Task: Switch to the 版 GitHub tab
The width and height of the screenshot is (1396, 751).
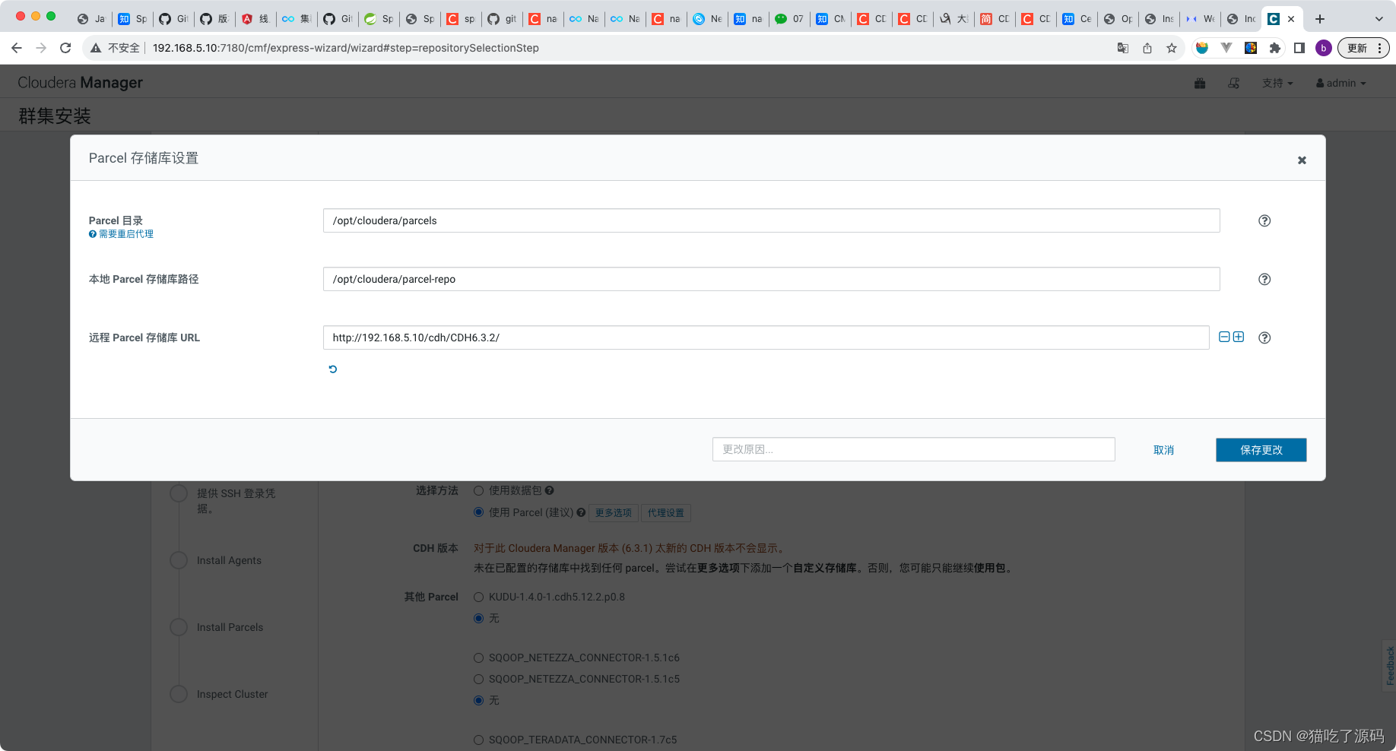Action: 214,19
